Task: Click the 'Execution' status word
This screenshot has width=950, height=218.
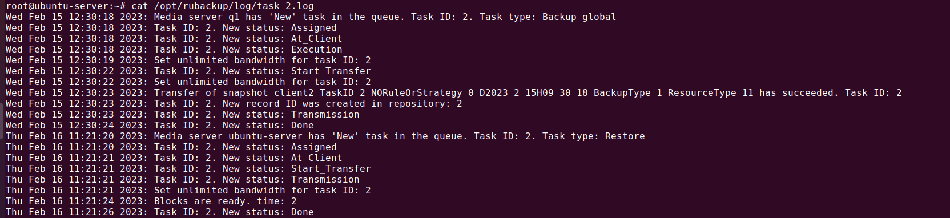Action: [316, 50]
